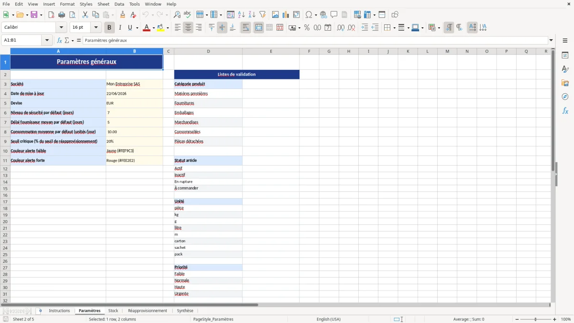Toggle Italic formatting
Viewport: 574px width, 323px height.
point(120,28)
